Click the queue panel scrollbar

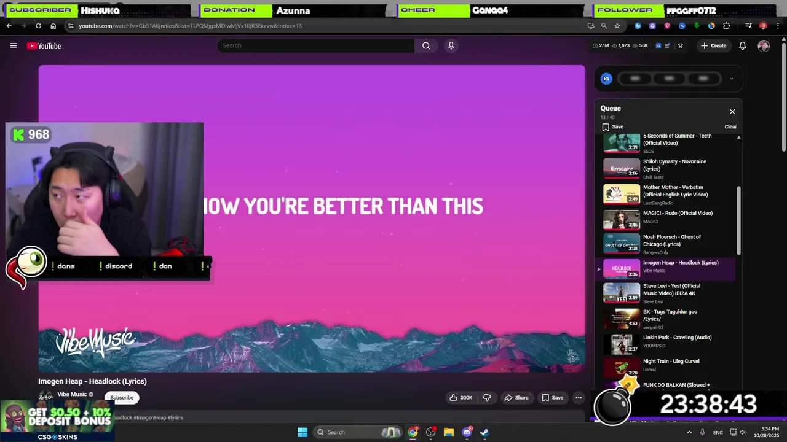(x=738, y=221)
